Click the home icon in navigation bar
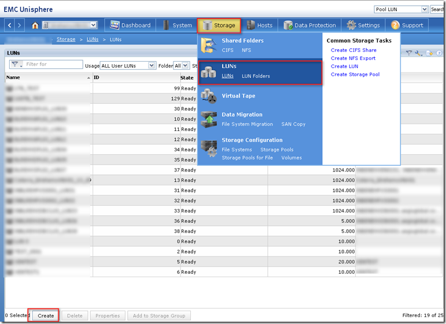The height and width of the screenshot is (324, 446). [35, 25]
